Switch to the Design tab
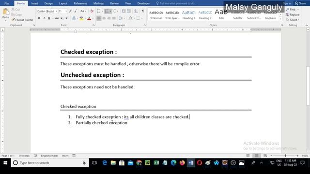310x174 pixels. click(48, 3)
